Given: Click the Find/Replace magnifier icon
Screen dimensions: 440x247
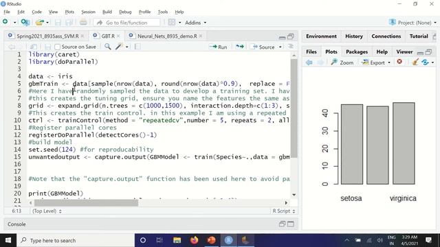Looking at the screenshot, I should (x=107, y=47).
